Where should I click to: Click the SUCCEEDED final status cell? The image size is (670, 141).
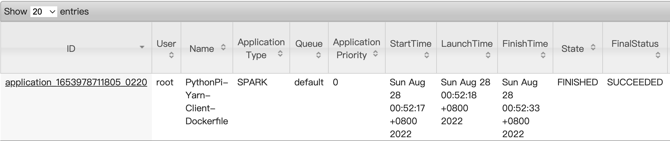coord(635,83)
